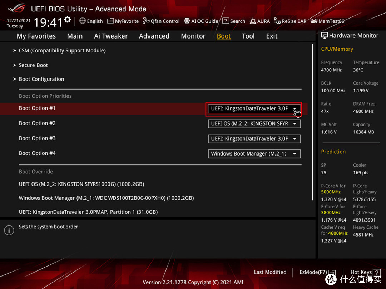The image size is (386, 289).
Task: Open Boot Option #4 dropdown
Action: [x=254, y=154]
